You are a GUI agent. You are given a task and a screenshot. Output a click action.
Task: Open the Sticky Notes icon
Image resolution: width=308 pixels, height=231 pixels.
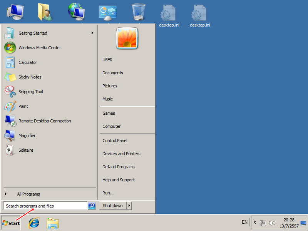point(10,77)
